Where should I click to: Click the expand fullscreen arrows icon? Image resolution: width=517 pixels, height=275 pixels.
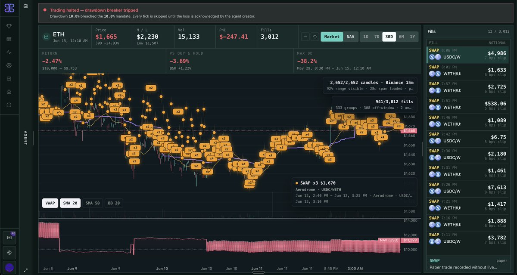pos(26,270)
